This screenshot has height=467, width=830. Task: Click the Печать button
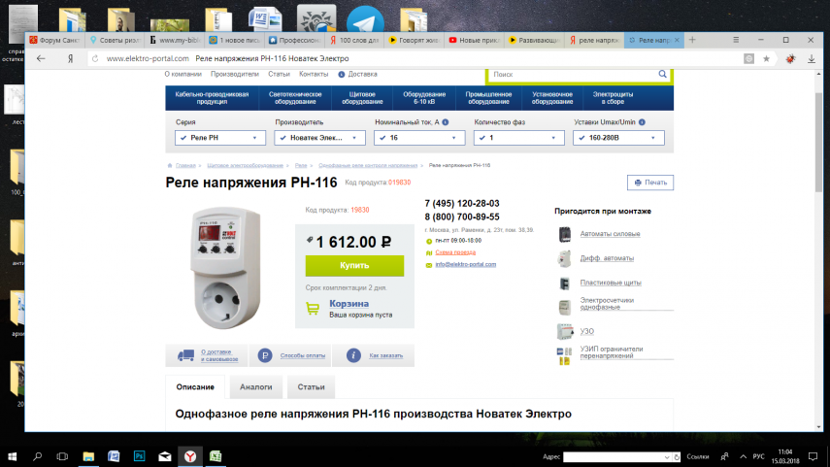[650, 183]
